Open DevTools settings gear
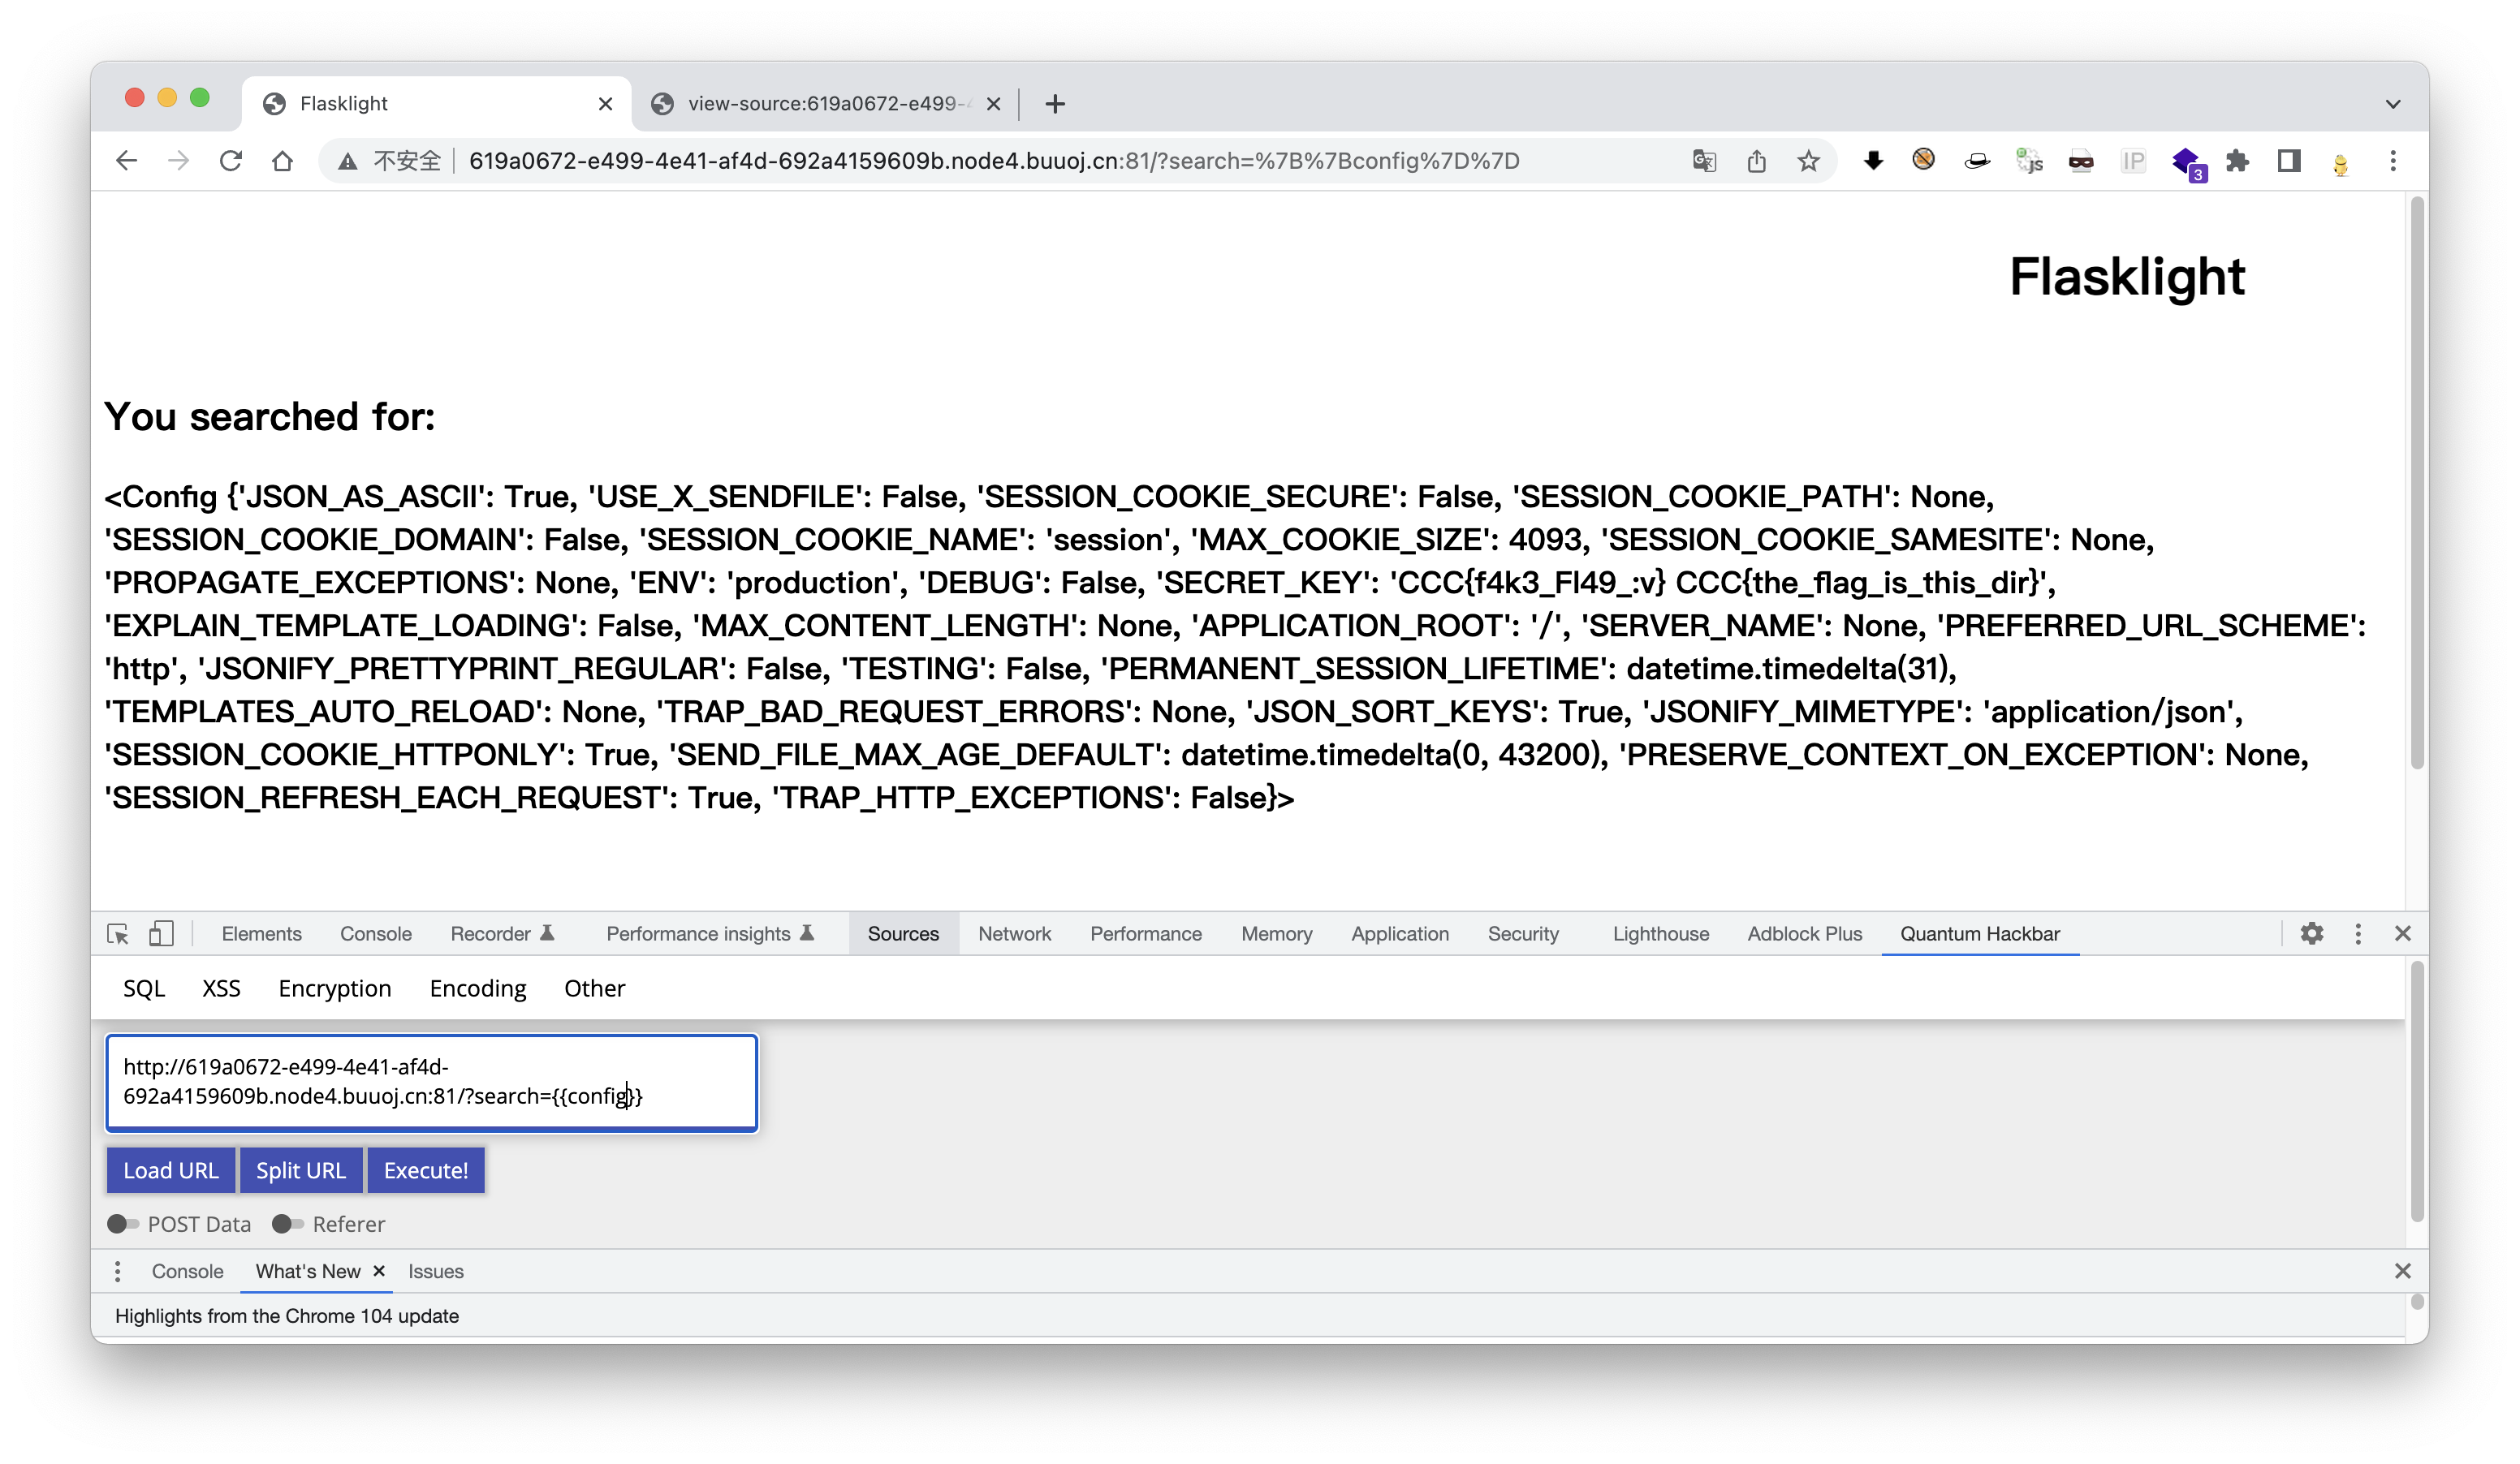The width and height of the screenshot is (2520, 1464). tap(2311, 933)
